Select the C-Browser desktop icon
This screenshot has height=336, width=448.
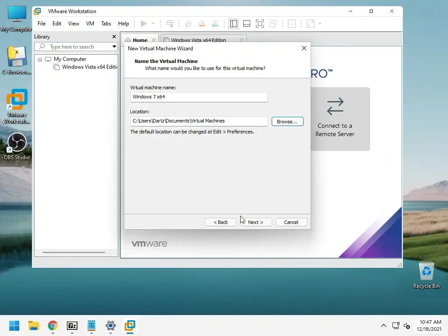click(17, 60)
